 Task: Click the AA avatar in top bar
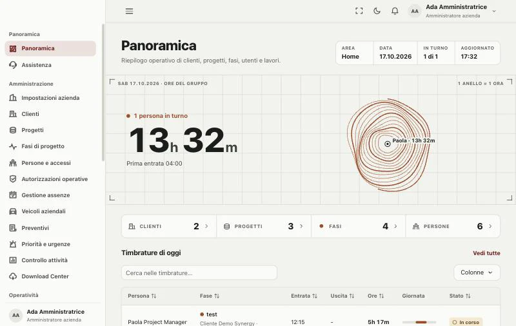coord(415,11)
